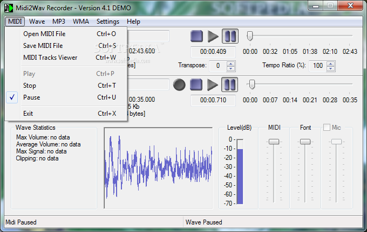Click the Font volume slider handle

click(305, 142)
